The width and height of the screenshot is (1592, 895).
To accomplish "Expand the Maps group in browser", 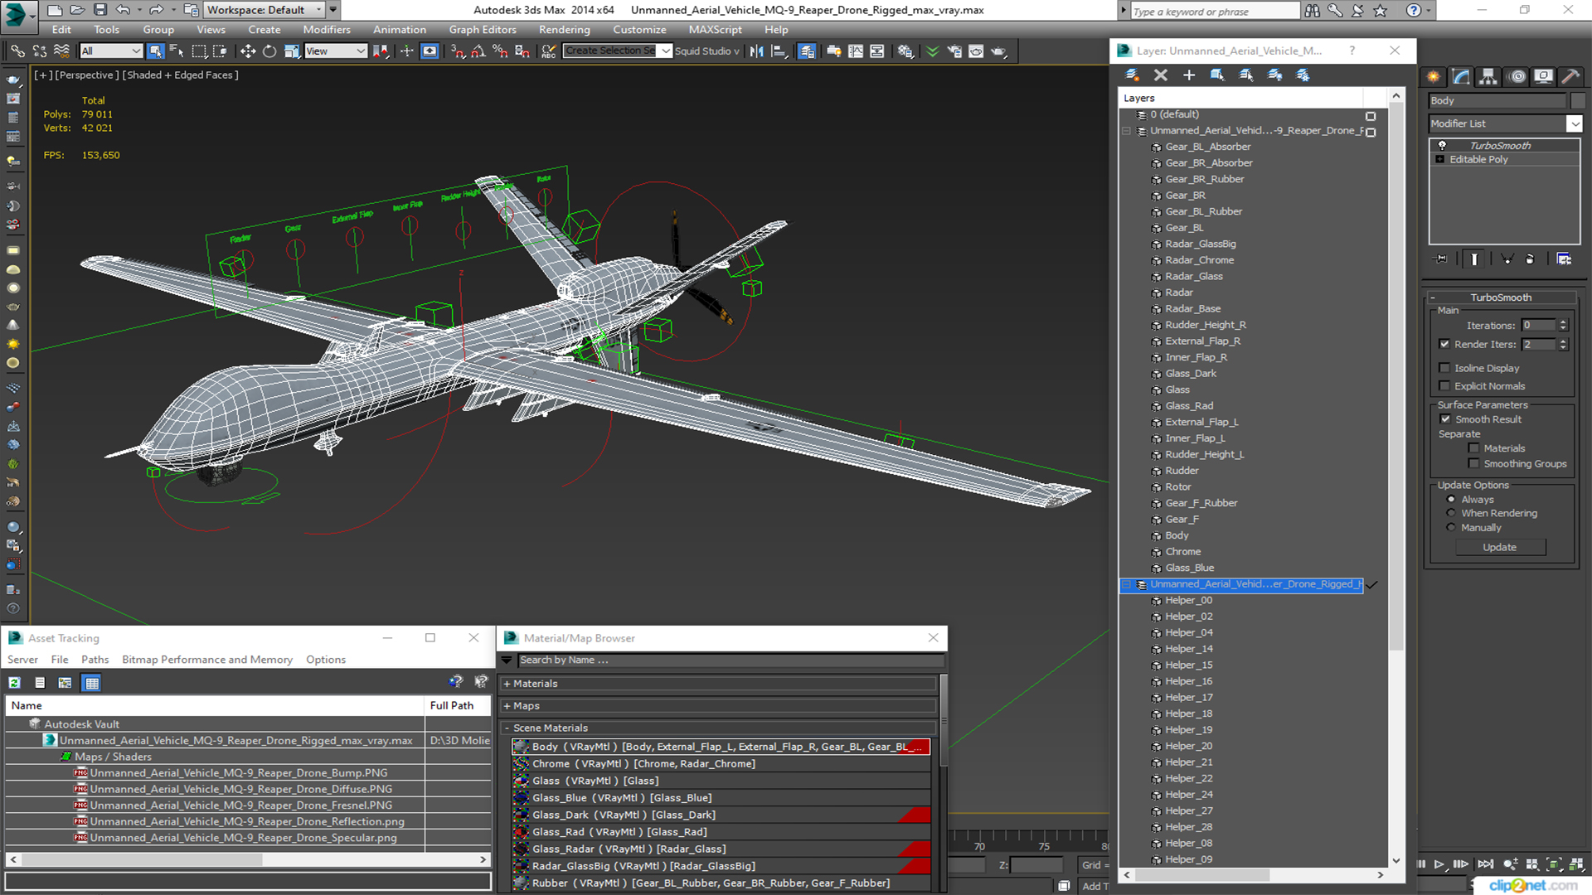I will [x=507, y=706].
